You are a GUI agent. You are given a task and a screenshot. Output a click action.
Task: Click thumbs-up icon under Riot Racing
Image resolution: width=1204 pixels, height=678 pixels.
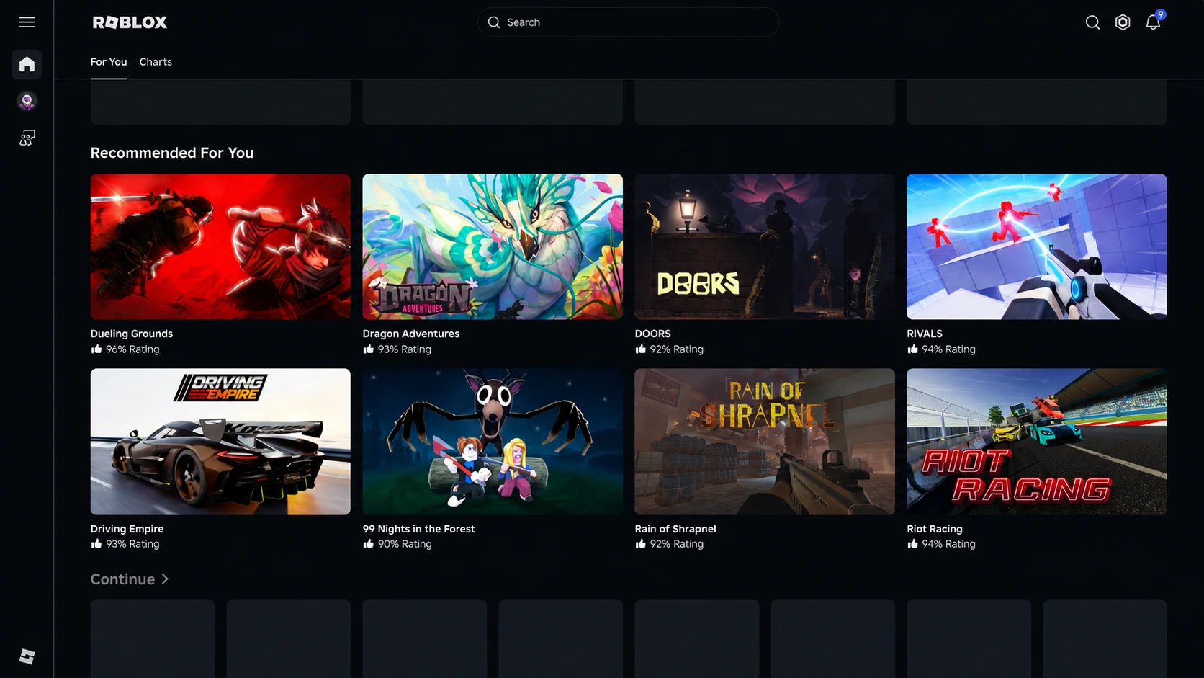(x=912, y=544)
